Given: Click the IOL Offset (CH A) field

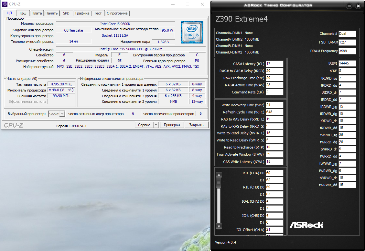Looking at the screenshot, I should tap(274, 230).
